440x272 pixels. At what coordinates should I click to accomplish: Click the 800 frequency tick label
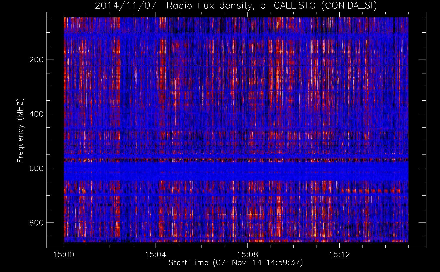tap(36, 223)
